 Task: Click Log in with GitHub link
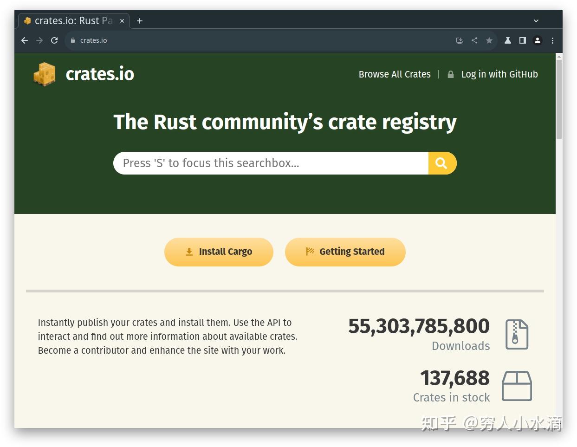[499, 74]
